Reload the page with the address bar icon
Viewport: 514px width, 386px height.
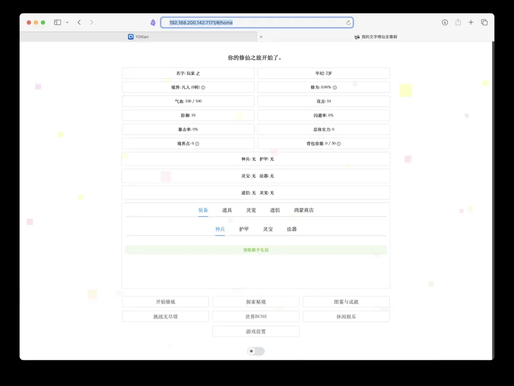click(348, 23)
